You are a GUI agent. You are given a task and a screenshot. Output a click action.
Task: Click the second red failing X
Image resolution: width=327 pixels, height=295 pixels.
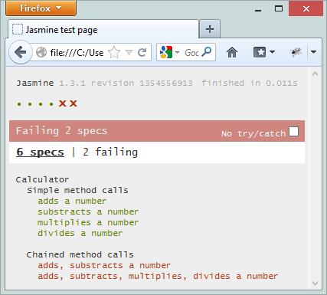pyautogui.click(x=74, y=103)
